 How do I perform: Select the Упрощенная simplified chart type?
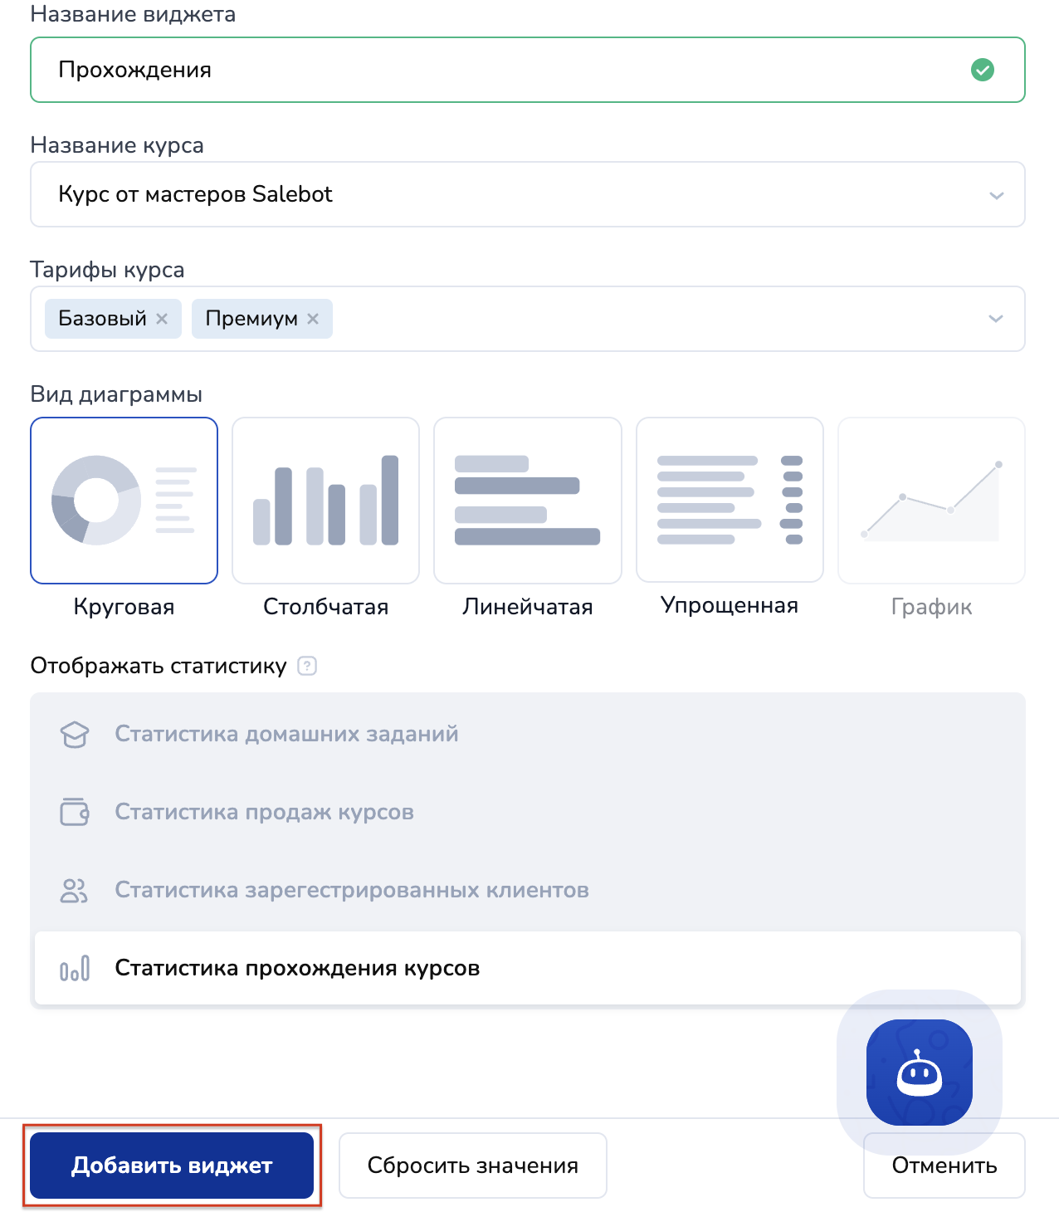tap(730, 501)
